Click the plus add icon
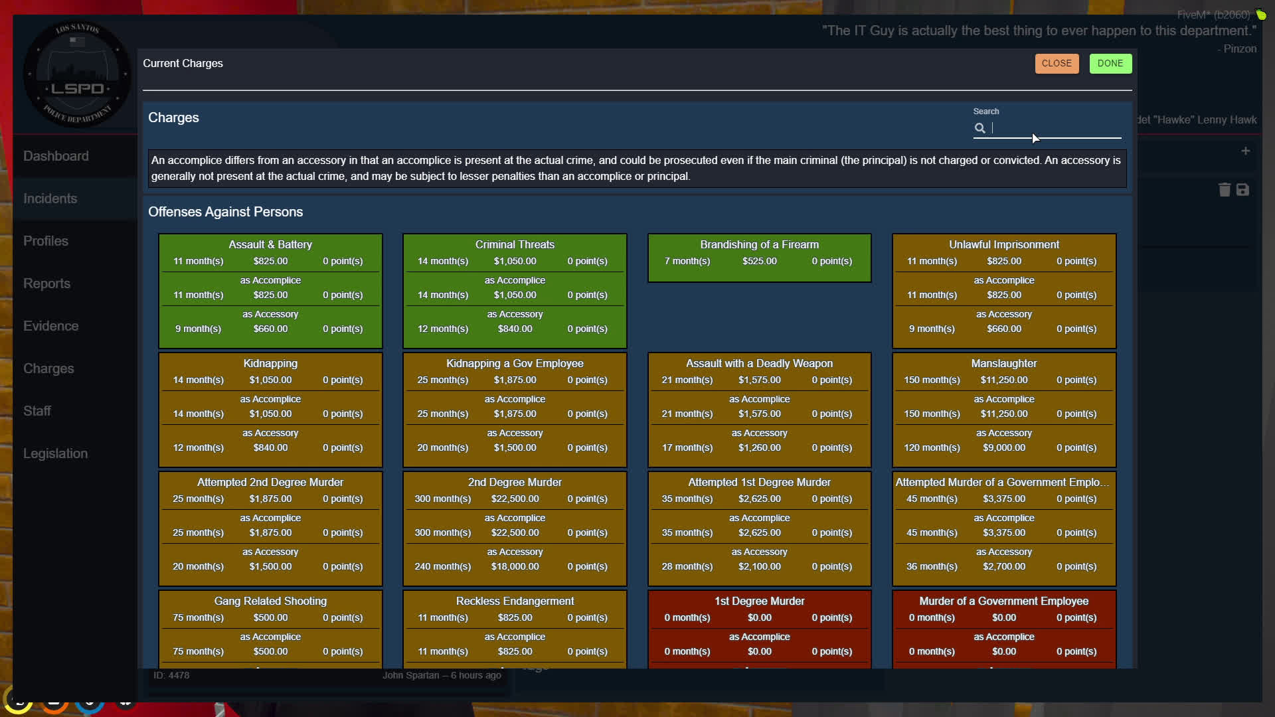The image size is (1275, 717). (1245, 151)
